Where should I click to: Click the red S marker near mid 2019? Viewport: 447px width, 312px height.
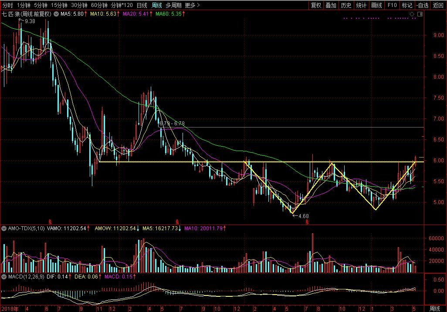177,221
